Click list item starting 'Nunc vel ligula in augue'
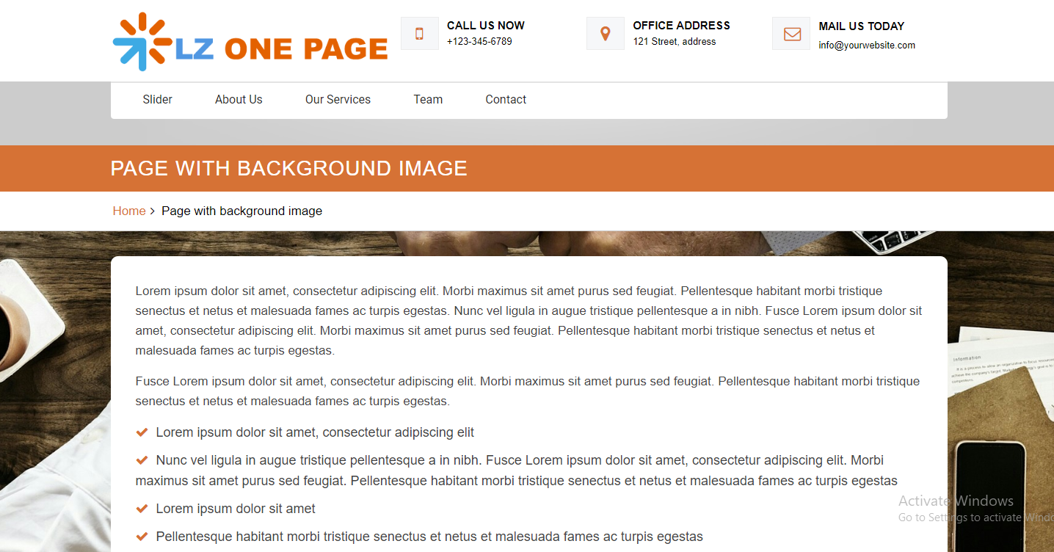 pyautogui.click(x=517, y=471)
